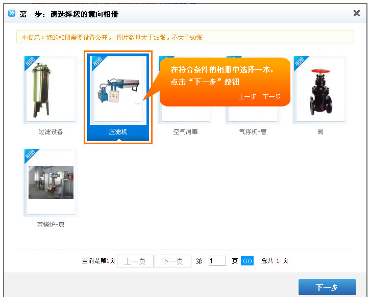Click the page number input field
The height and width of the screenshot is (298, 370).
217,261
